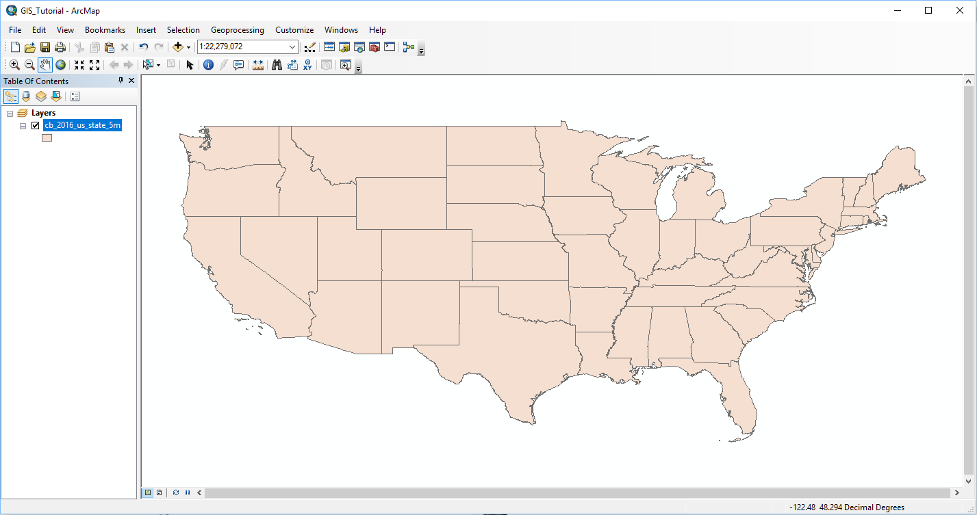This screenshot has width=977, height=515.
Task: Click the Full Extent globe icon
Action: coord(61,65)
